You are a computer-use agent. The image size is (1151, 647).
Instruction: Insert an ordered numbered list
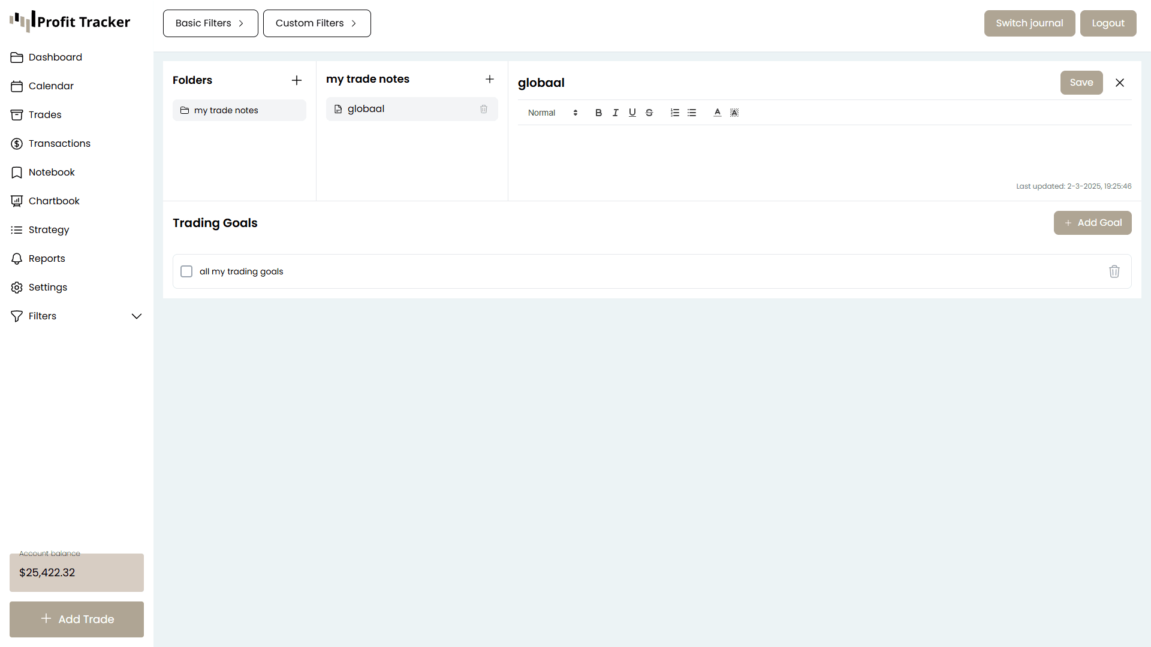[674, 113]
